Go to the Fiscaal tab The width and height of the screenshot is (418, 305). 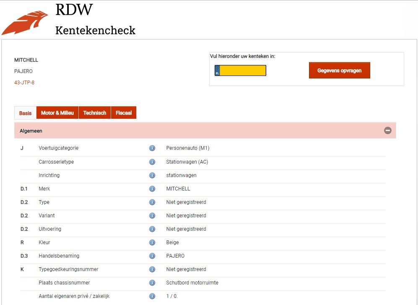point(124,112)
